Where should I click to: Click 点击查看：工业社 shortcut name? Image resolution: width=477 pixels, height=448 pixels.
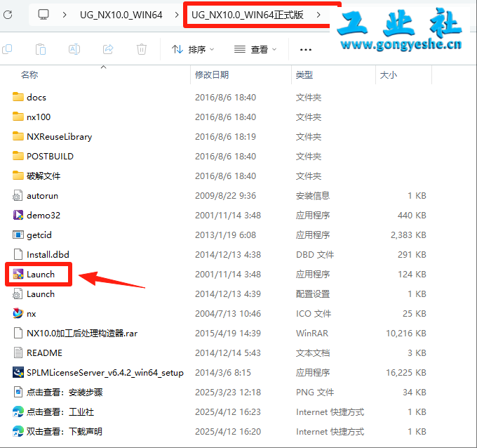60,412
